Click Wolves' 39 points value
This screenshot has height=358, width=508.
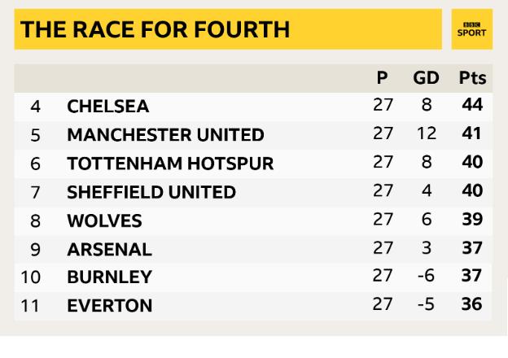(472, 220)
